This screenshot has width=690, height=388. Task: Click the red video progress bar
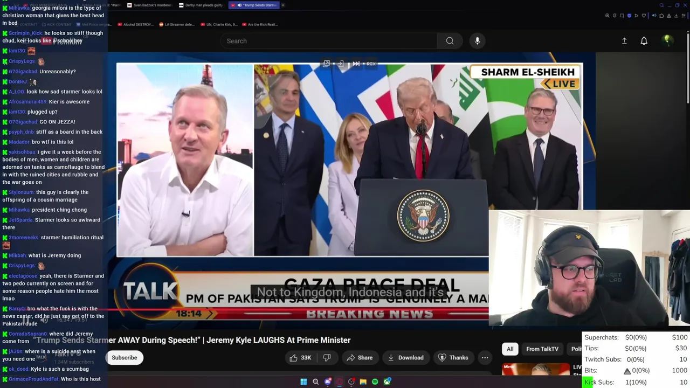point(298,310)
